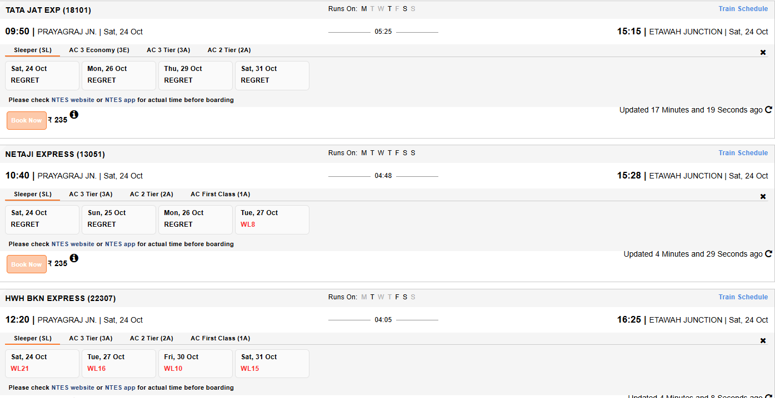
Task: Select Mon, 26 Oct card for NETAJI EXPRESS
Action: [196, 220]
